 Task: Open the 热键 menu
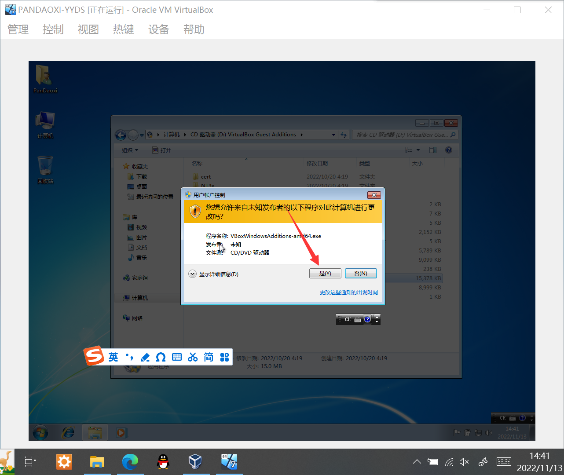tap(124, 29)
